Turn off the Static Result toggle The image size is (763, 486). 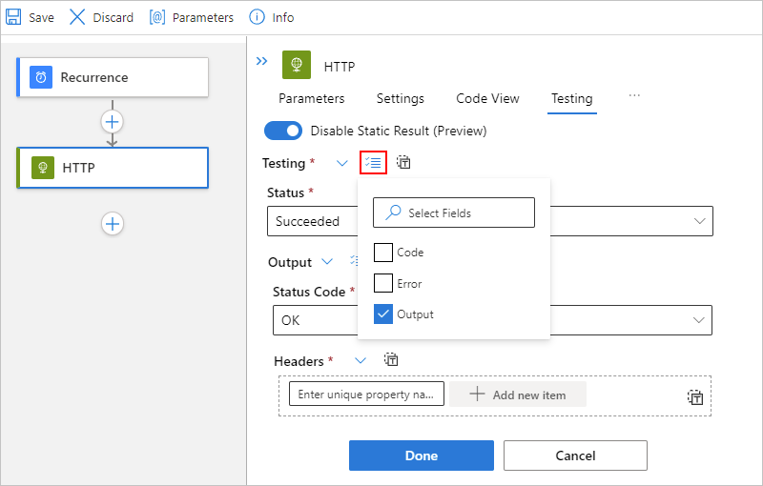click(282, 131)
